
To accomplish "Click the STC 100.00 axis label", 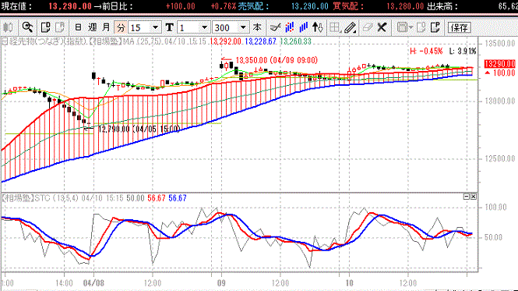I will 495,208.
